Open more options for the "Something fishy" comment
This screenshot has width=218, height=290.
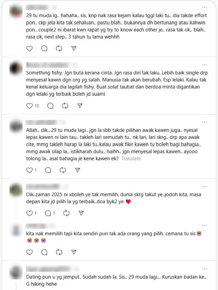(205, 65)
